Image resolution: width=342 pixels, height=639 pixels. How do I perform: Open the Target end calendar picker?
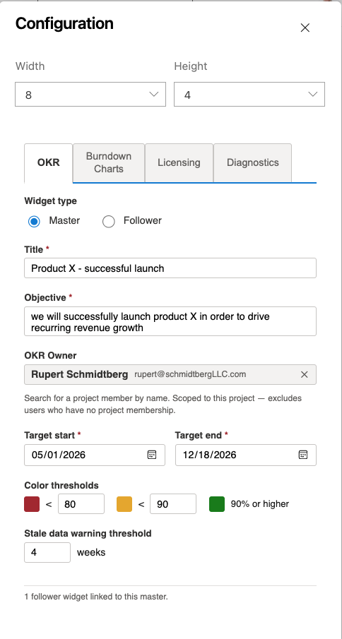tap(303, 455)
